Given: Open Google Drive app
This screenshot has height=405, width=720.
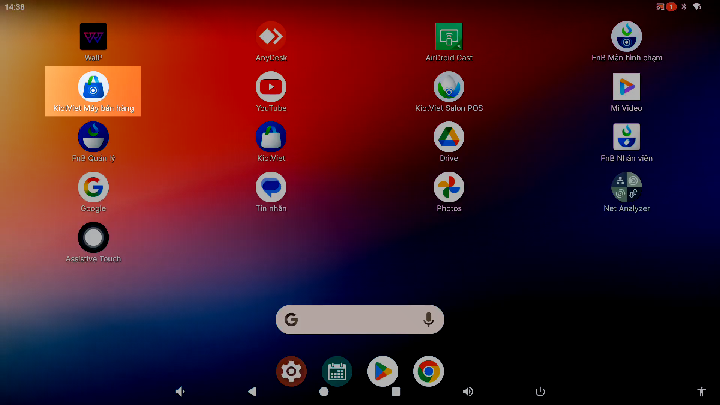Looking at the screenshot, I should (x=449, y=137).
